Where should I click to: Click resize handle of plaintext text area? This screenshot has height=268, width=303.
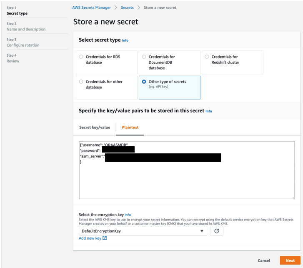point(293,198)
